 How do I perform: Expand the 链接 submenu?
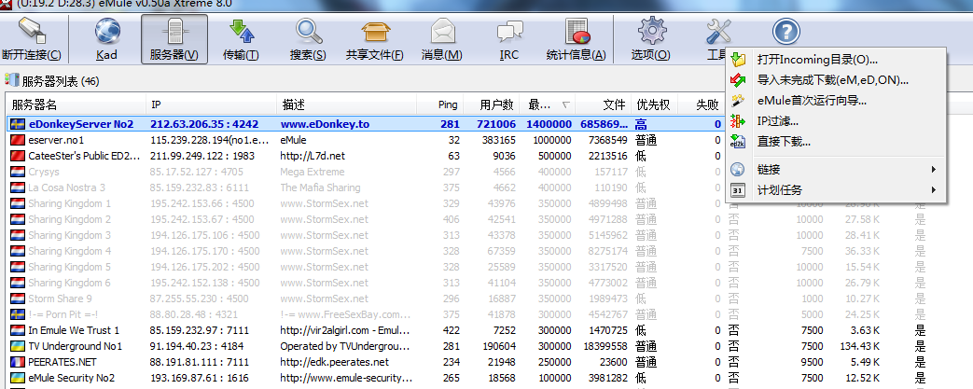(x=835, y=170)
